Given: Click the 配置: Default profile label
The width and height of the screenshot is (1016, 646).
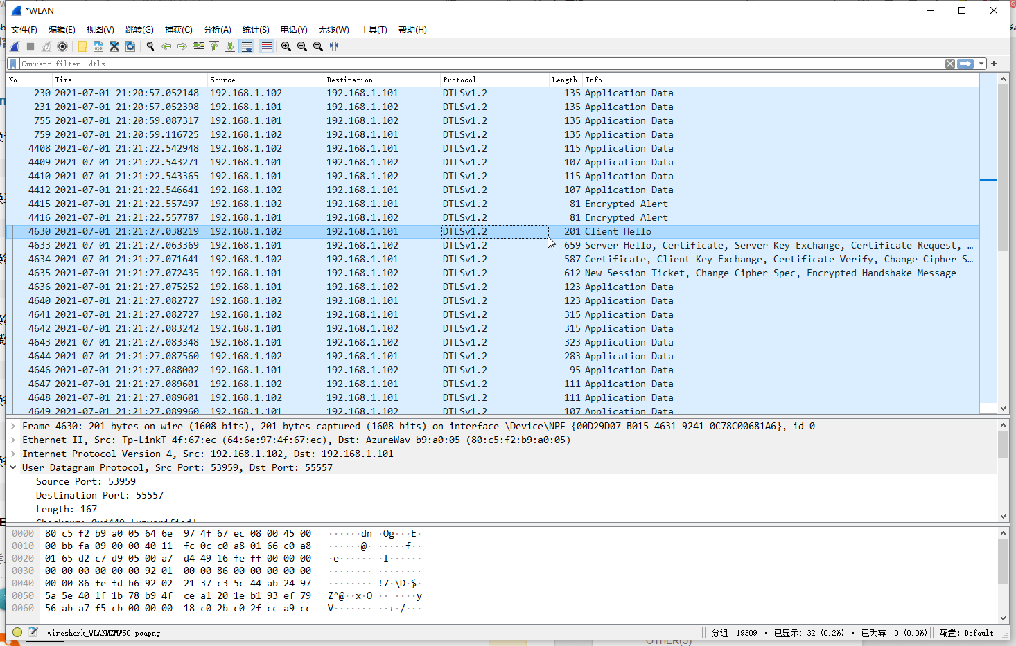Looking at the screenshot, I should [966, 633].
